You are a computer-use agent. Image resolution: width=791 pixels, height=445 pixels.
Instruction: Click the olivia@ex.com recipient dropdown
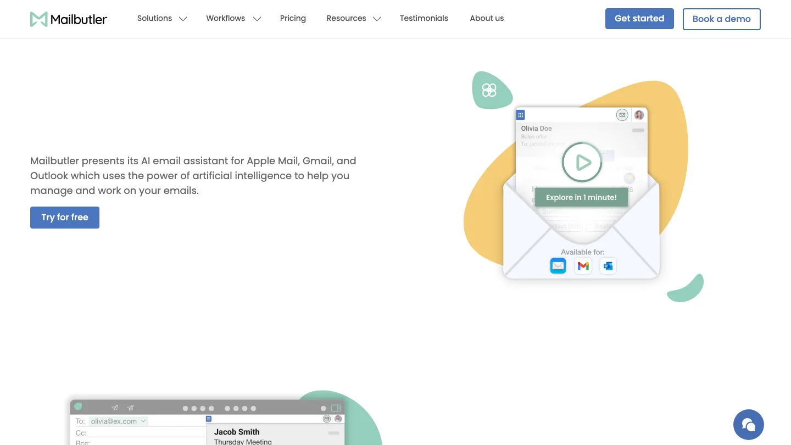(x=119, y=421)
